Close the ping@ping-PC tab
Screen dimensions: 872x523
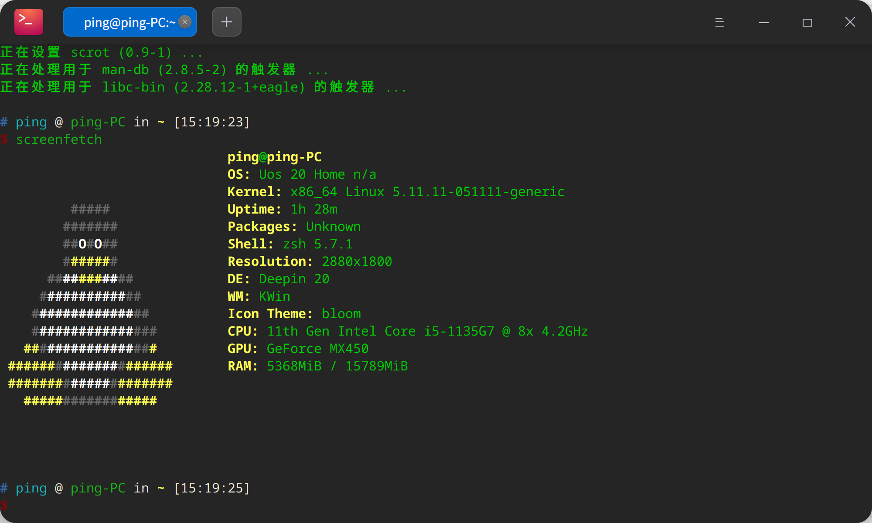tap(185, 22)
